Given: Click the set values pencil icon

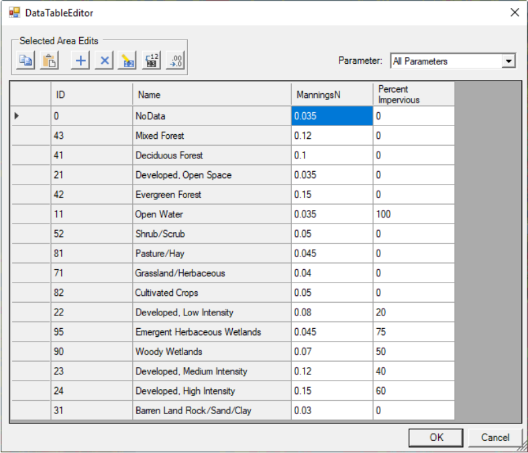Looking at the screenshot, I should [x=127, y=61].
